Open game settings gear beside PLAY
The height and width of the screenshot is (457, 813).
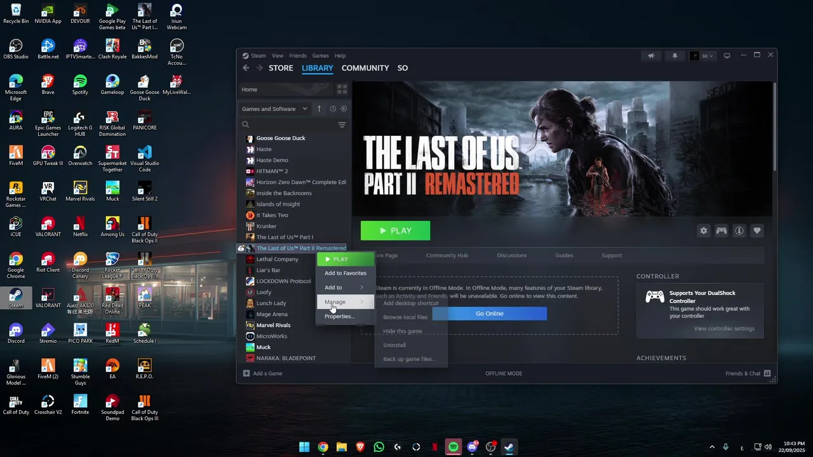click(703, 230)
